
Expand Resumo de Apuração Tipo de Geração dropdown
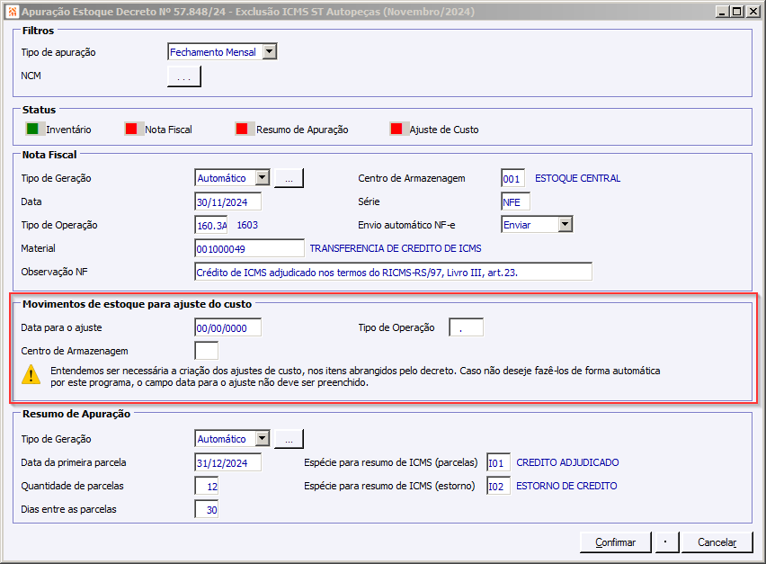coord(263,438)
